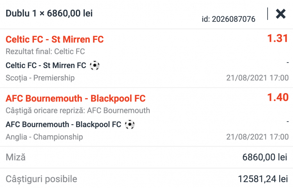Click Câștigă oricare repriză: AFC Bournemouth text

78,111
